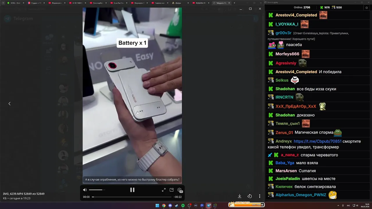Open Discord from taskbar

(170, 206)
